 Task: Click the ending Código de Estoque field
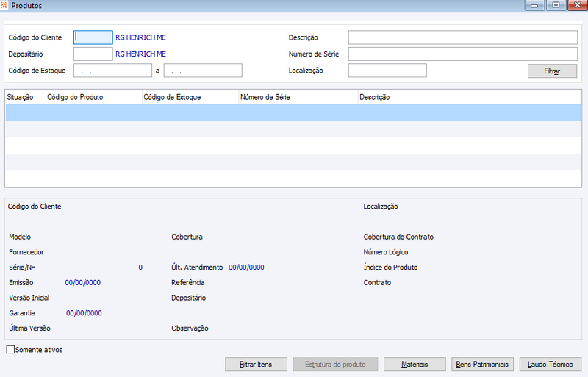203,71
